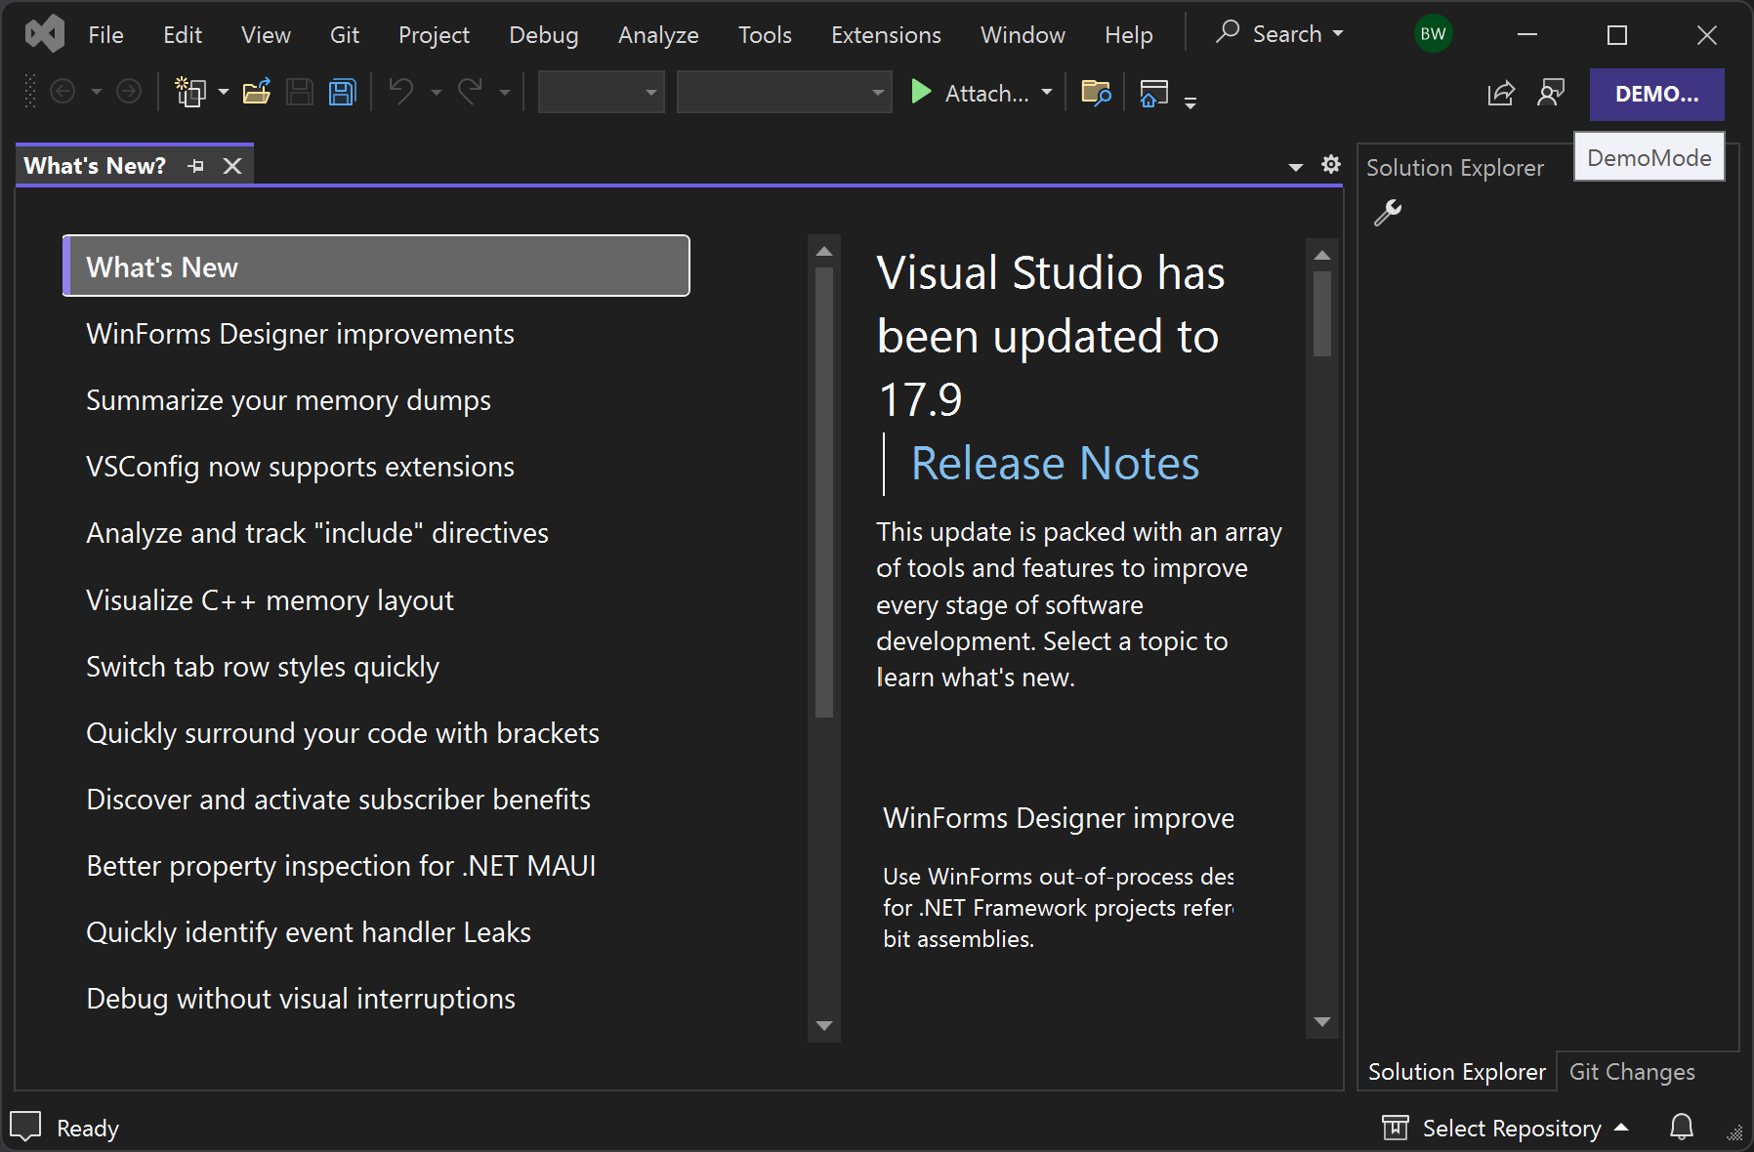This screenshot has height=1152, width=1754.
Task: Close the What's New tab
Action: pos(232,166)
